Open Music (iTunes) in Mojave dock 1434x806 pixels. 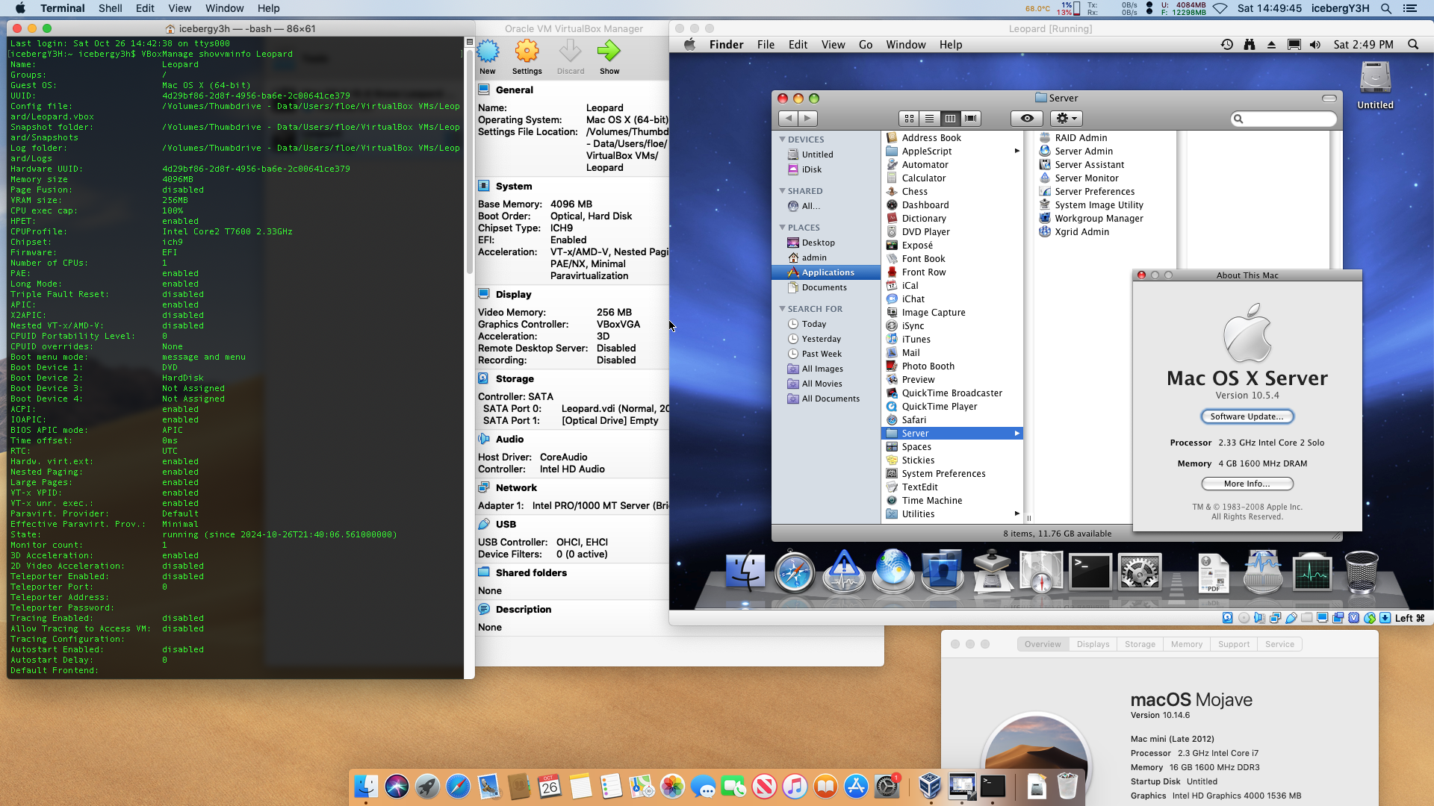tap(795, 786)
